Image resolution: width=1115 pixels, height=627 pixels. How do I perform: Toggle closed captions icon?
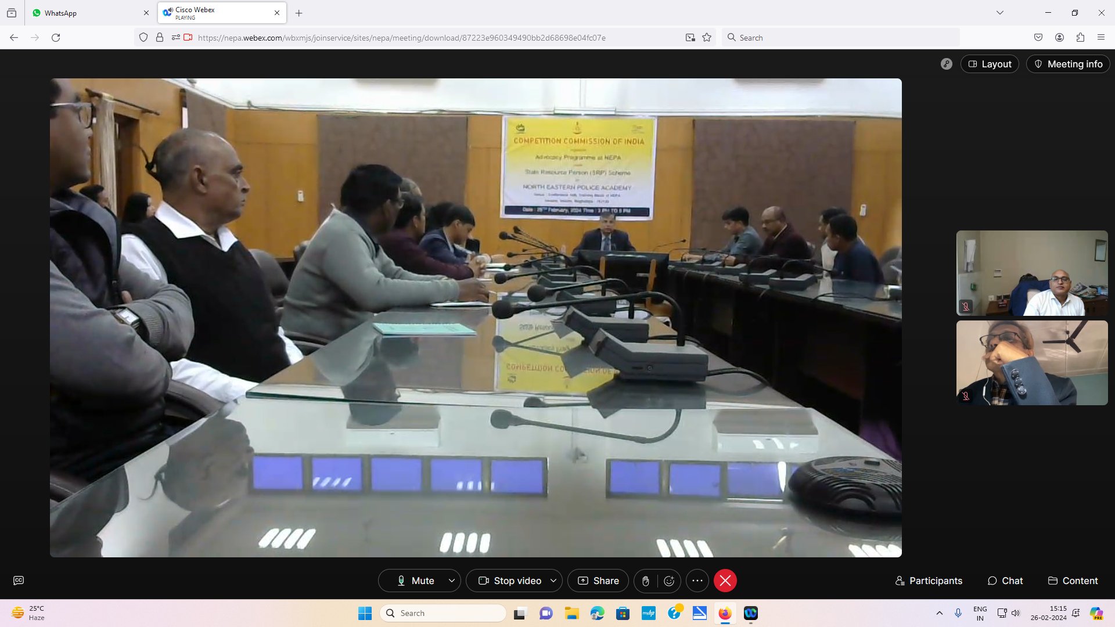(x=19, y=581)
